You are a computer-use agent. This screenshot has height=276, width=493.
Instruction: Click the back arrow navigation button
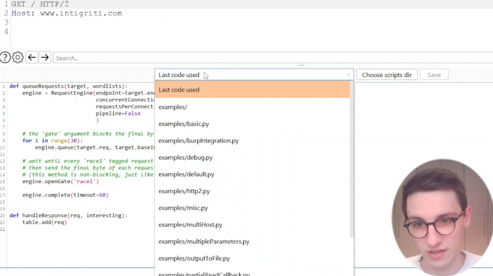click(32, 58)
